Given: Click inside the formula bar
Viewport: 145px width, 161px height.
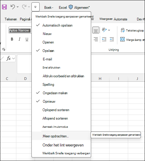Looking at the screenshot, I should click(x=81, y=64).
